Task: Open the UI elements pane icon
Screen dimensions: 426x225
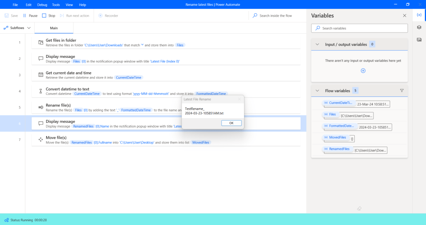Action: [419, 27]
